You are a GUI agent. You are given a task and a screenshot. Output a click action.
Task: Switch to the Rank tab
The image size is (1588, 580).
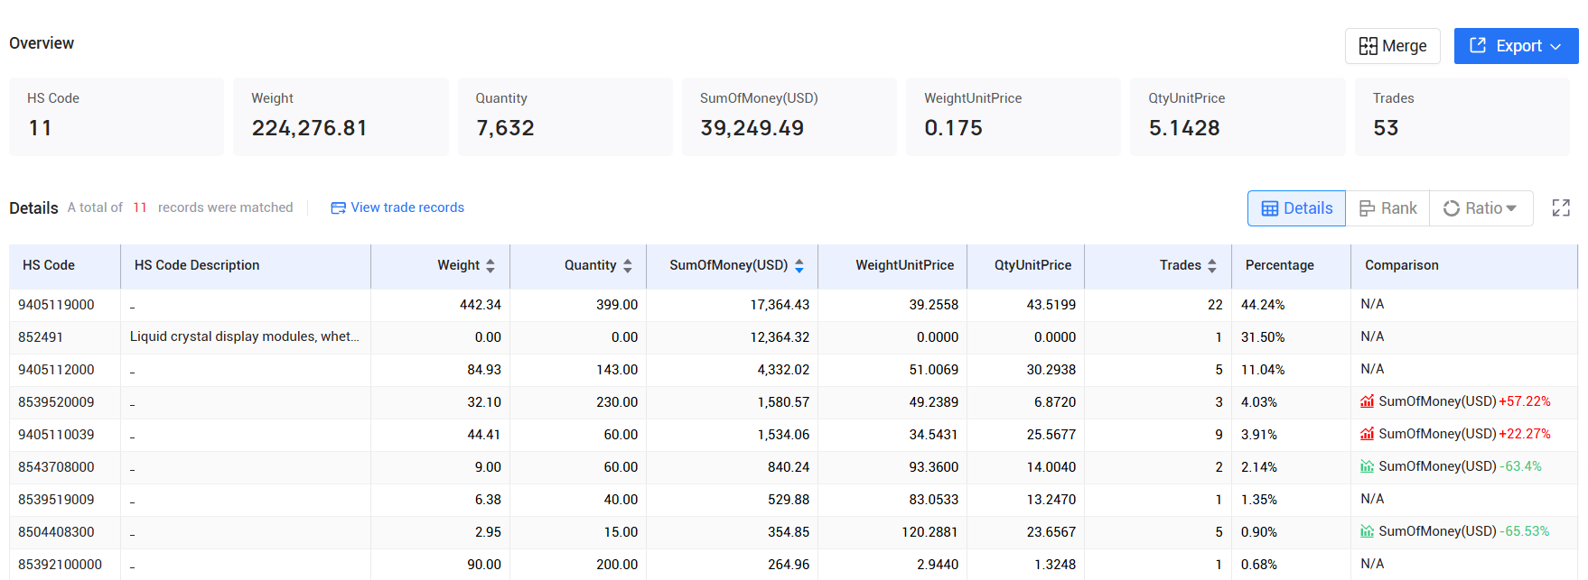click(x=1387, y=208)
